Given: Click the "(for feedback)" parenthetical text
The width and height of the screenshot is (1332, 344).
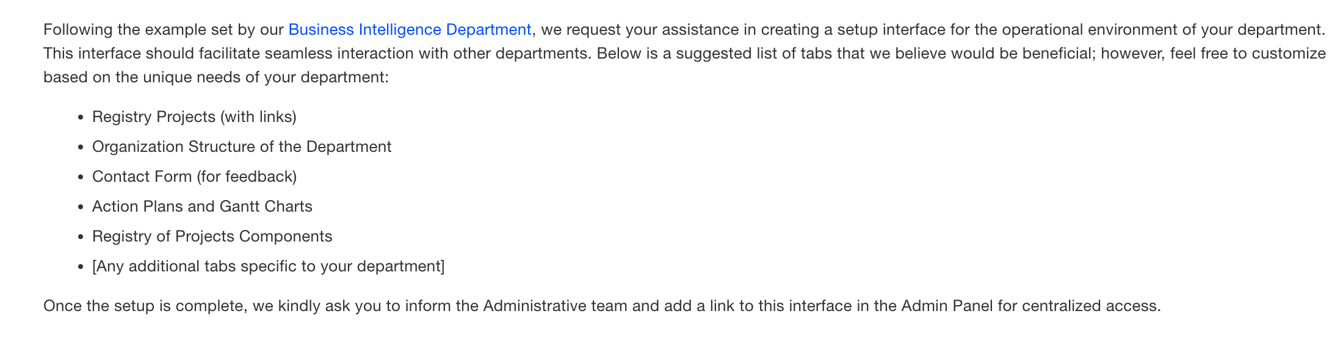Looking at the screenshot, I should (x=247, y=176).
